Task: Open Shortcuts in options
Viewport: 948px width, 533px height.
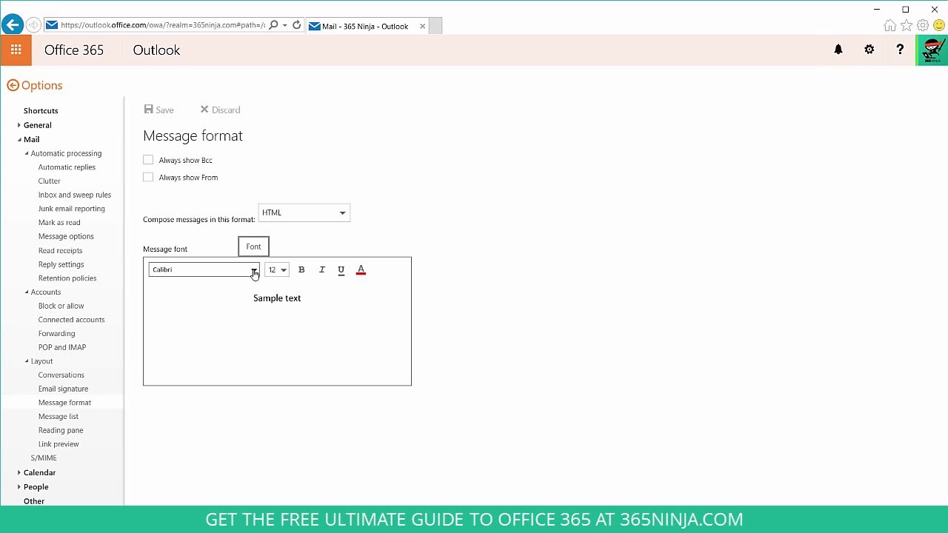Action: pos(41,110)
